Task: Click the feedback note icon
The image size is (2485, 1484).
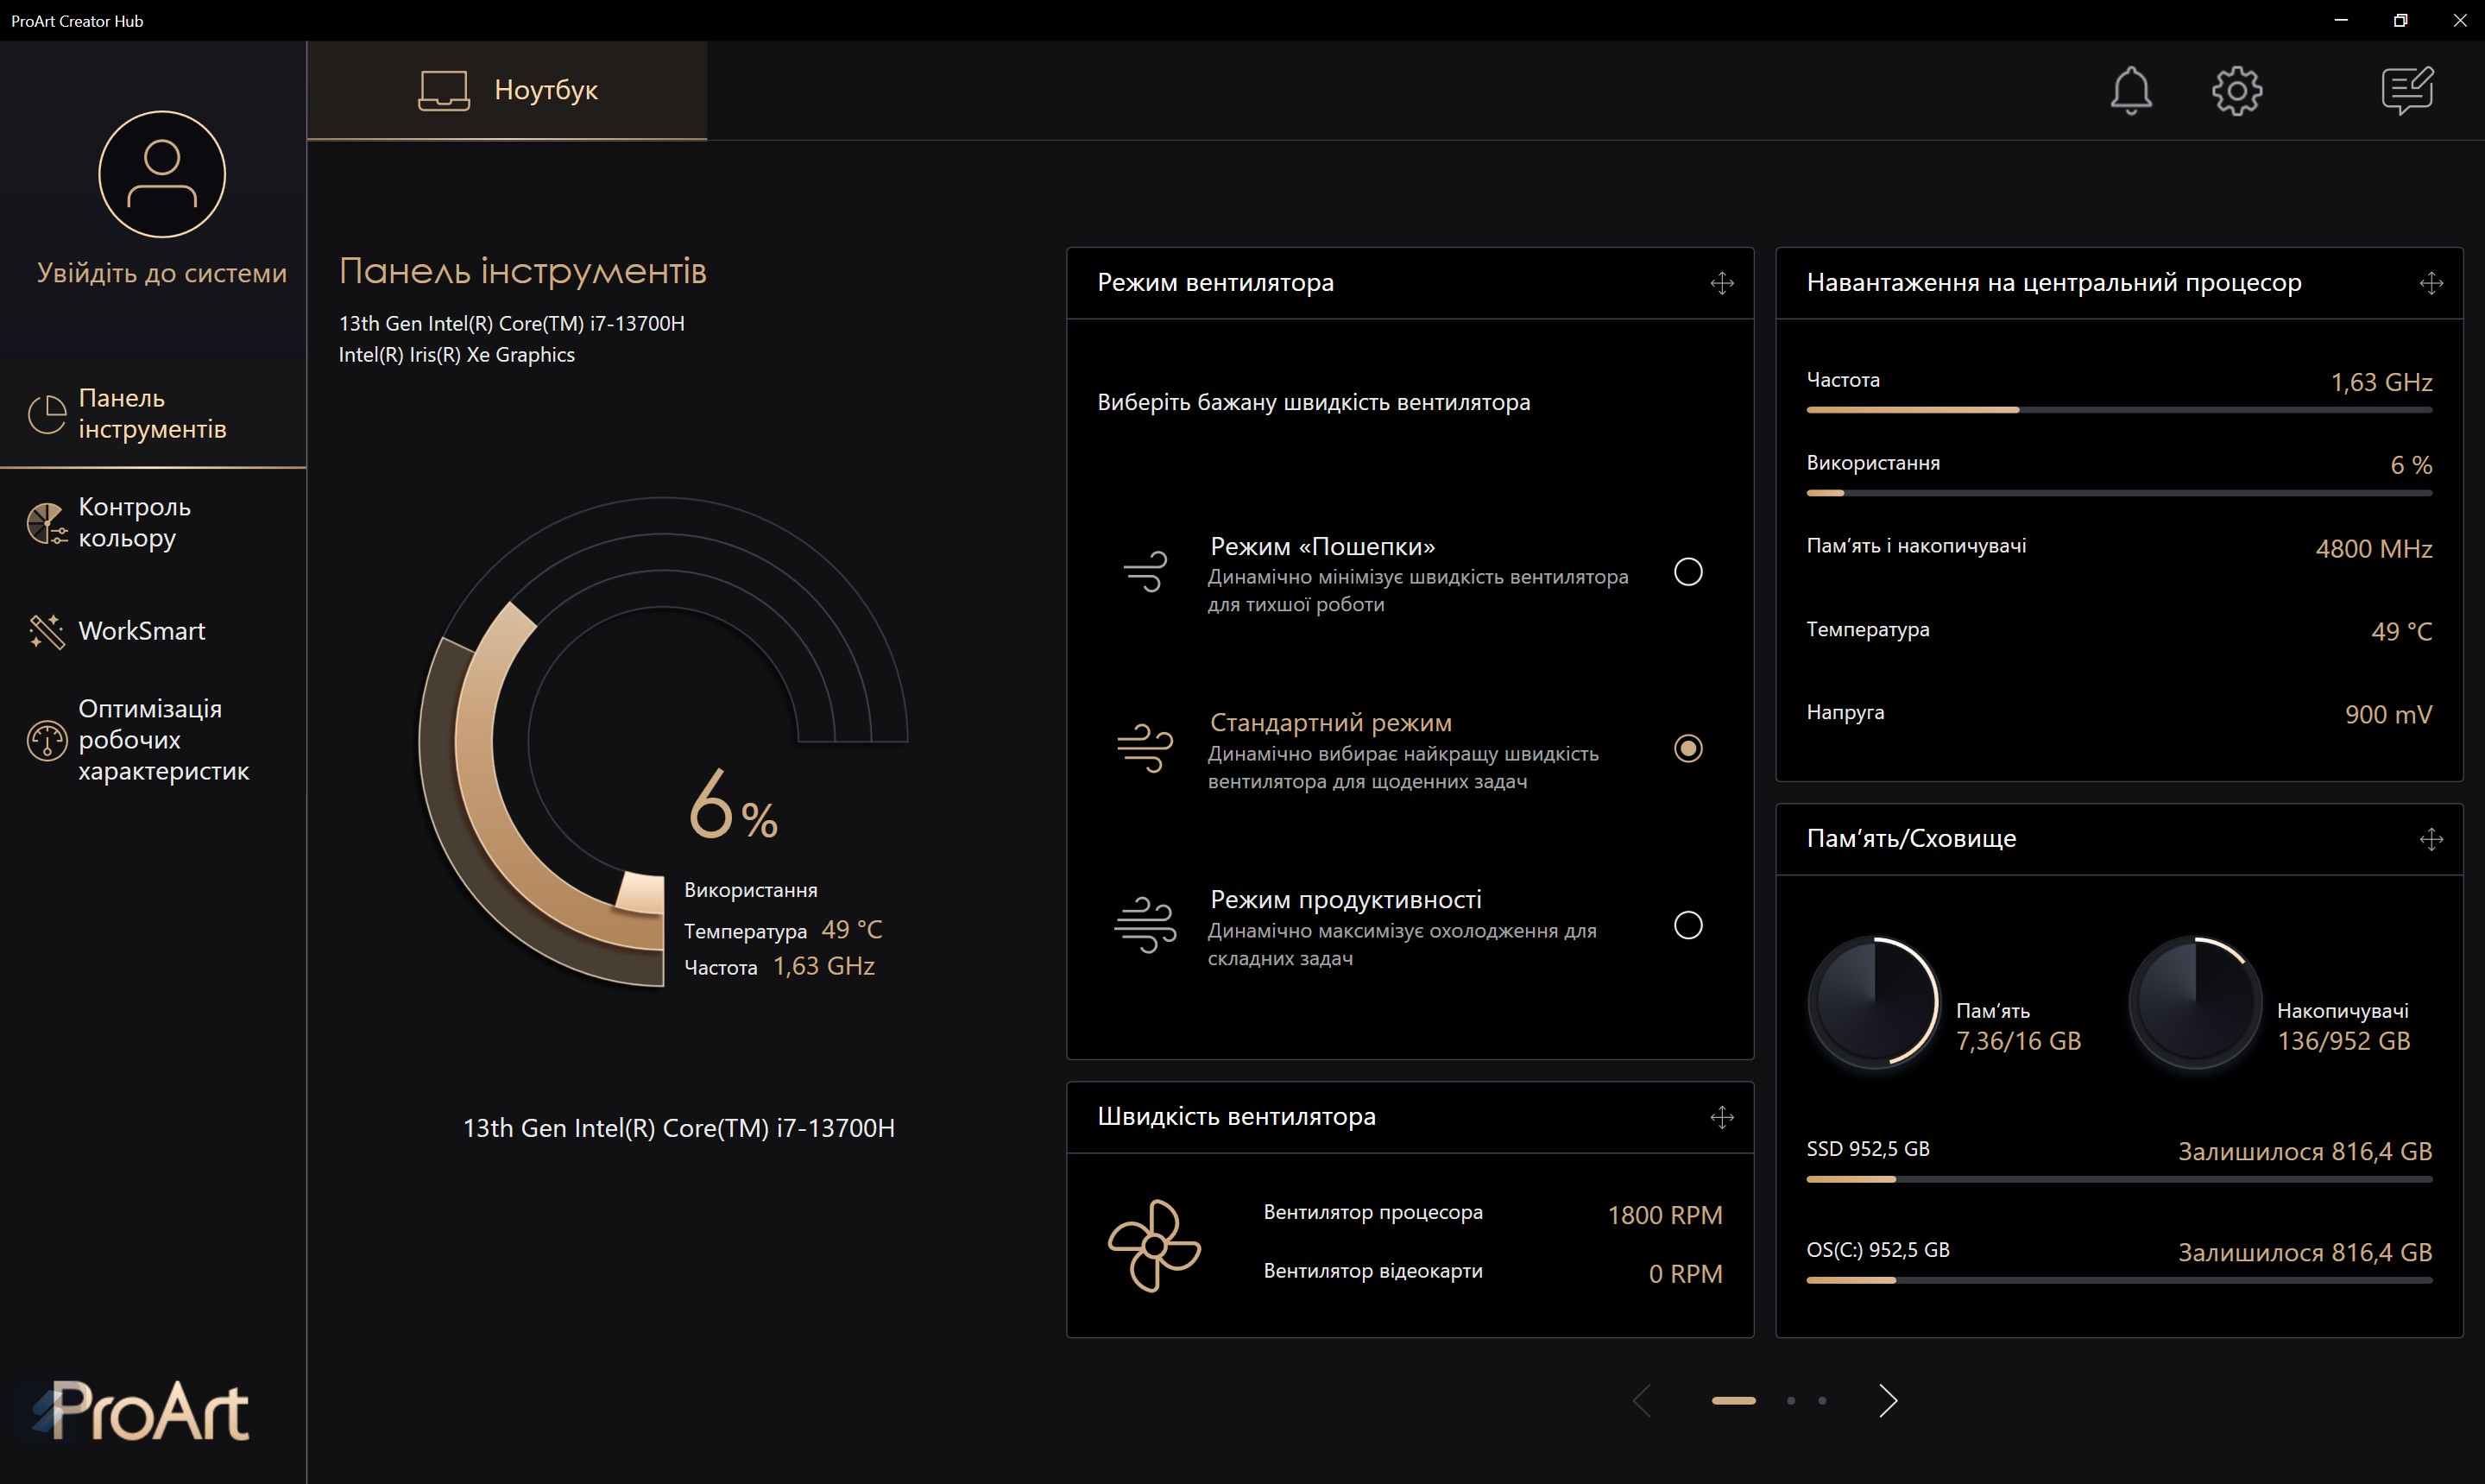Action: [2407, 91]
